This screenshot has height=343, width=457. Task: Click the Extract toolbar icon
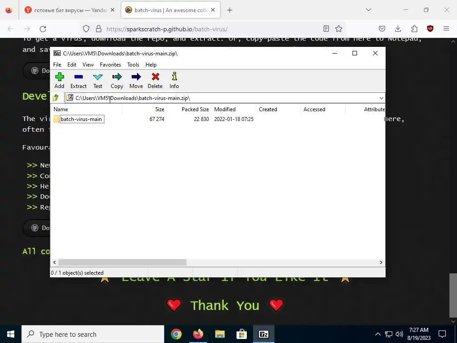coord(79,80)
